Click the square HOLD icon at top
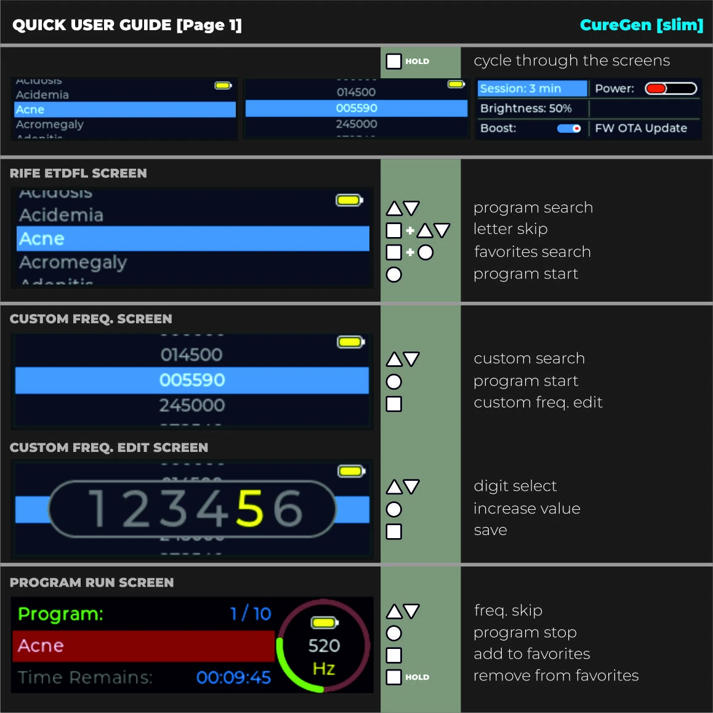 (394, 62)
